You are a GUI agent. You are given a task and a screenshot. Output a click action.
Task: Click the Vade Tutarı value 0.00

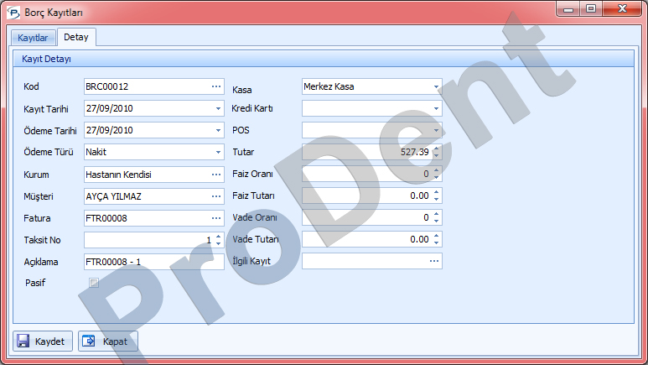[419, 239]
